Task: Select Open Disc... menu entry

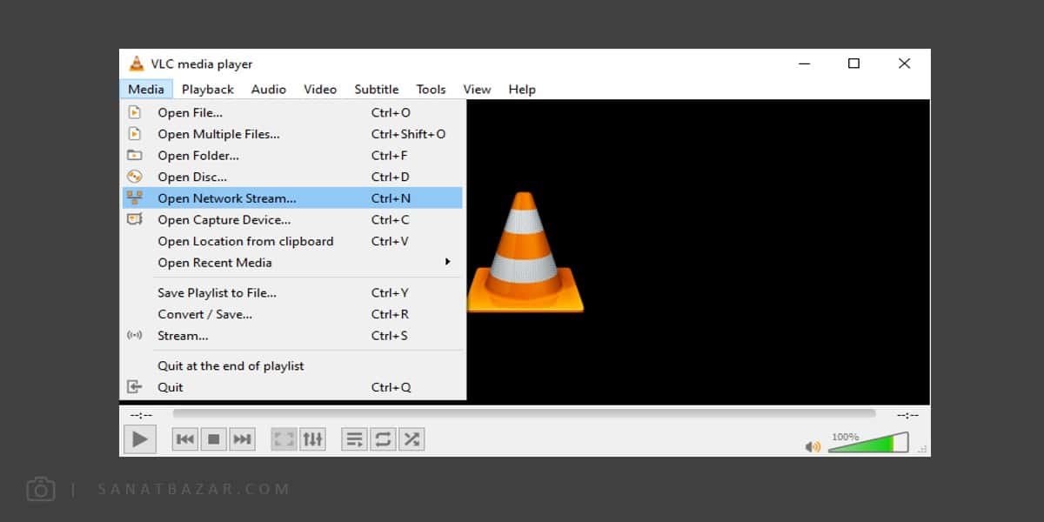Action: pos(292,177)
